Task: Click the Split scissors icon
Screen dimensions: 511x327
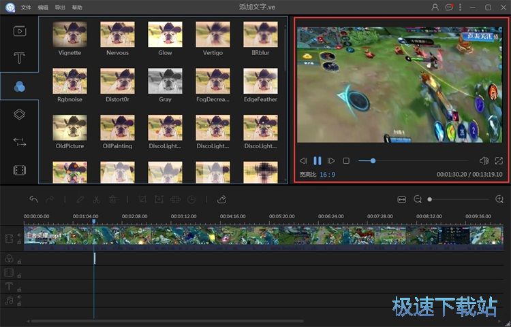Action: click(97, 199)
